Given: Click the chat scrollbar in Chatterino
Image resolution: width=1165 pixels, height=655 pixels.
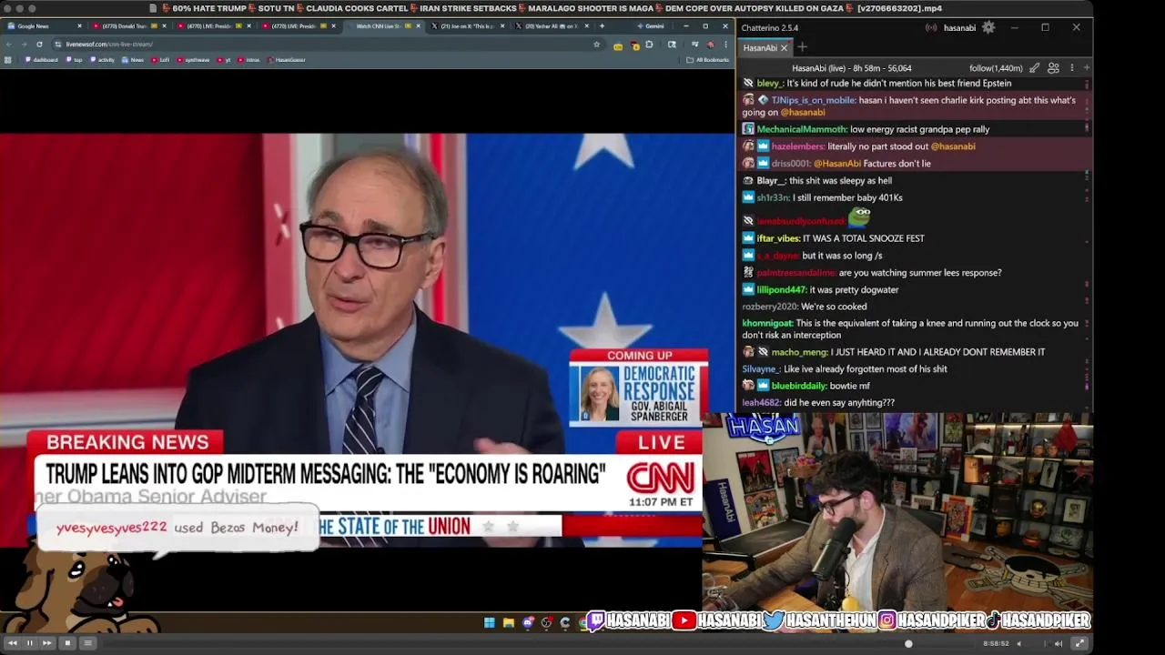Looking at the screenshot, I should (x=1087, y=246).
